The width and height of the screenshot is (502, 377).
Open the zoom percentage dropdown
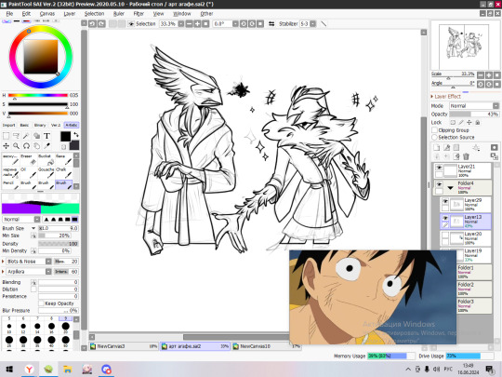[181, 23]
